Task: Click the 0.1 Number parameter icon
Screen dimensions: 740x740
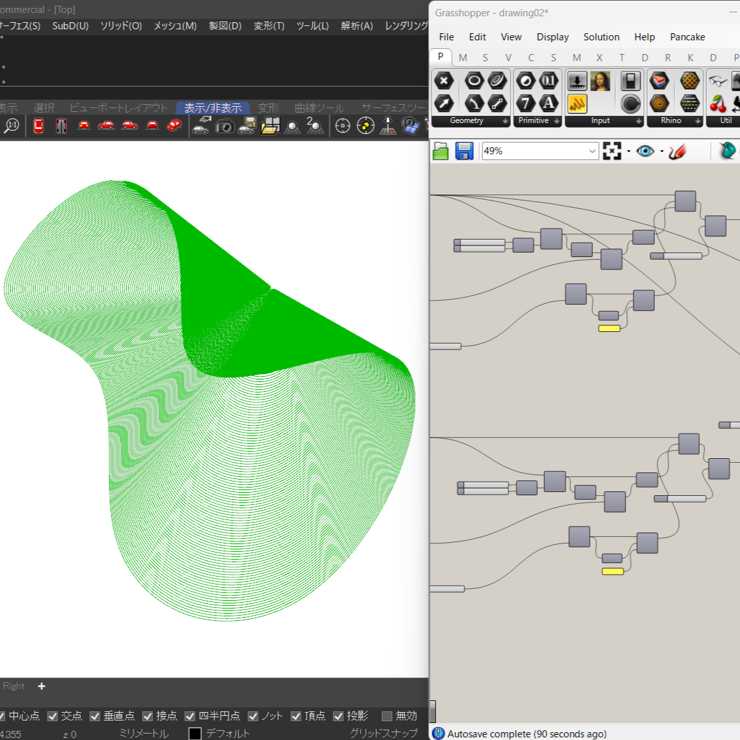Action: click(549, 81)
